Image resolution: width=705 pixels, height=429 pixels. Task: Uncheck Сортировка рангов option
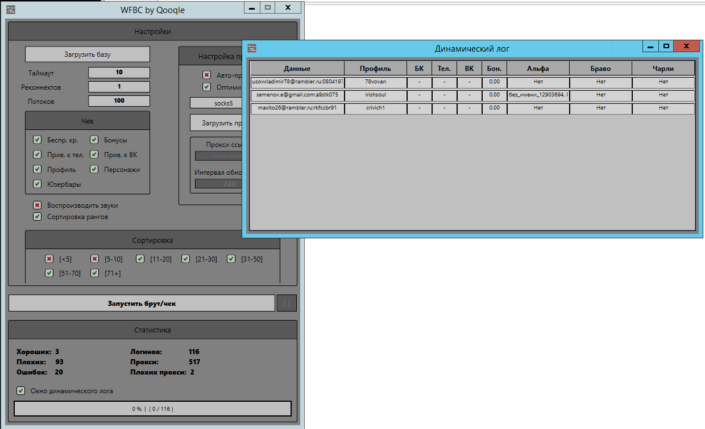pyautogui.click(x=38, y=217)
